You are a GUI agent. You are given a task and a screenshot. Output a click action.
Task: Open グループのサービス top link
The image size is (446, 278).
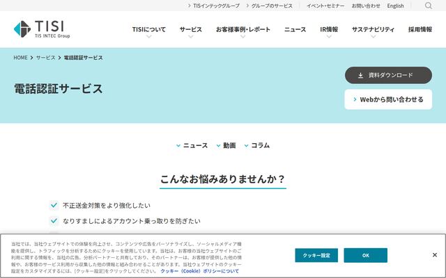click(269, 6)
